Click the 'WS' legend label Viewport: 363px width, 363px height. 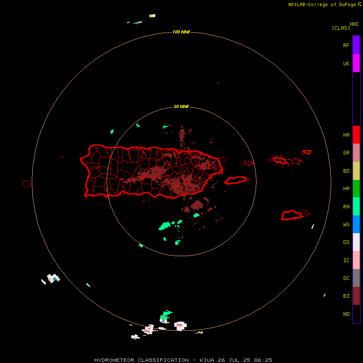[x=346, y=225]
